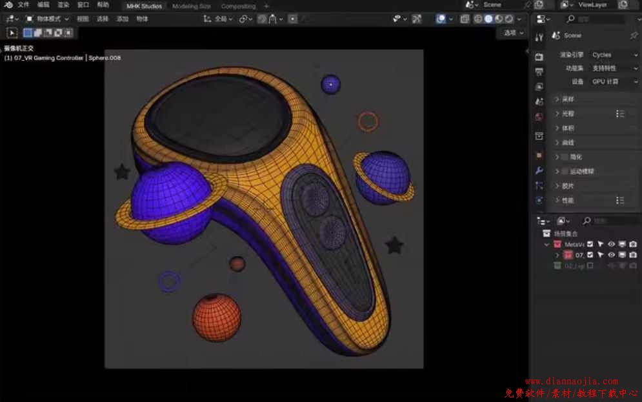The width and height of the screenshot is (642, 402).
Task: Switch to the Compositing workspace tab
Action: pyautogui.click(x=238, y=6)
